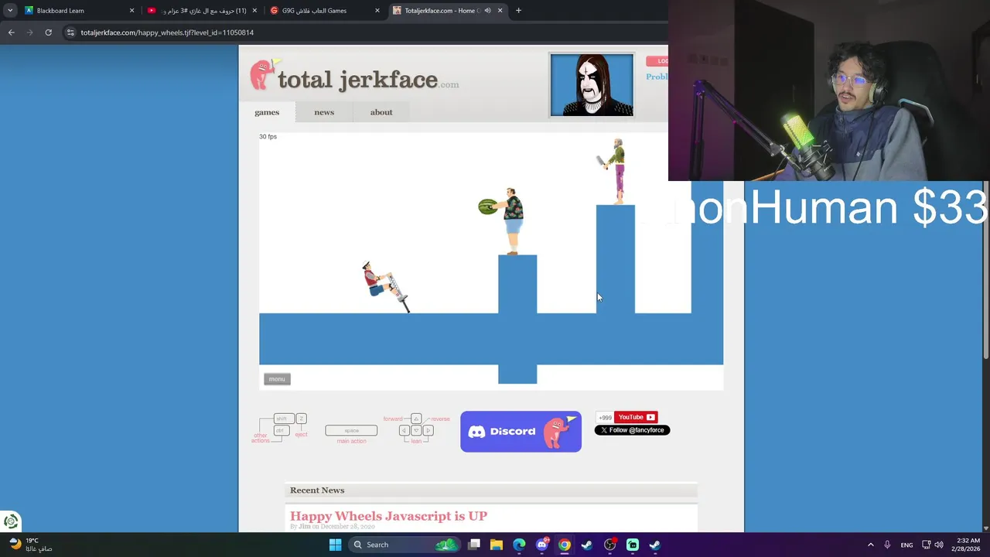Viewport: 990px width, 557px height.
Task: Reload the current page
Action: [x=48, y=32]
